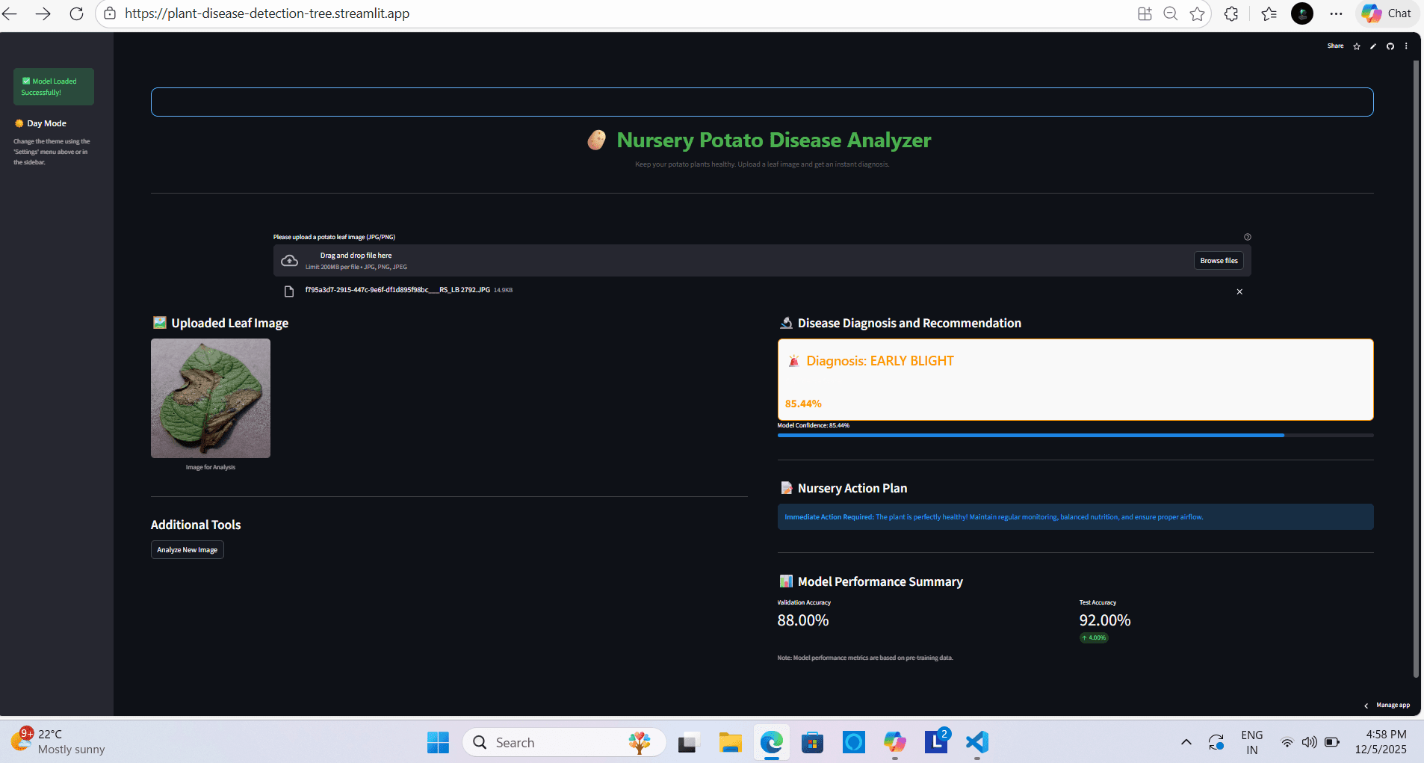Open the browser Extensions menu
This screenshot has width=1424, height=763.
point(1231,13)
